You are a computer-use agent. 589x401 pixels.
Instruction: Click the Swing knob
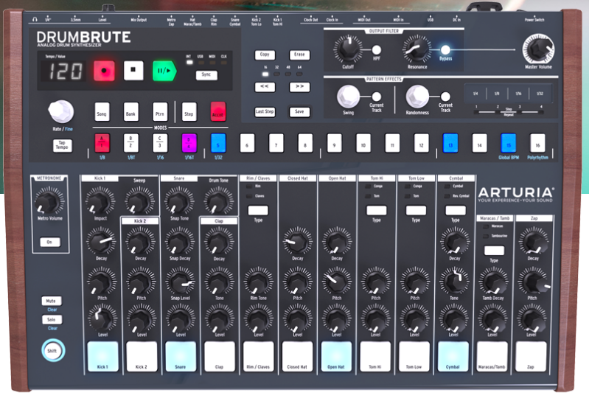coord(348,97)
